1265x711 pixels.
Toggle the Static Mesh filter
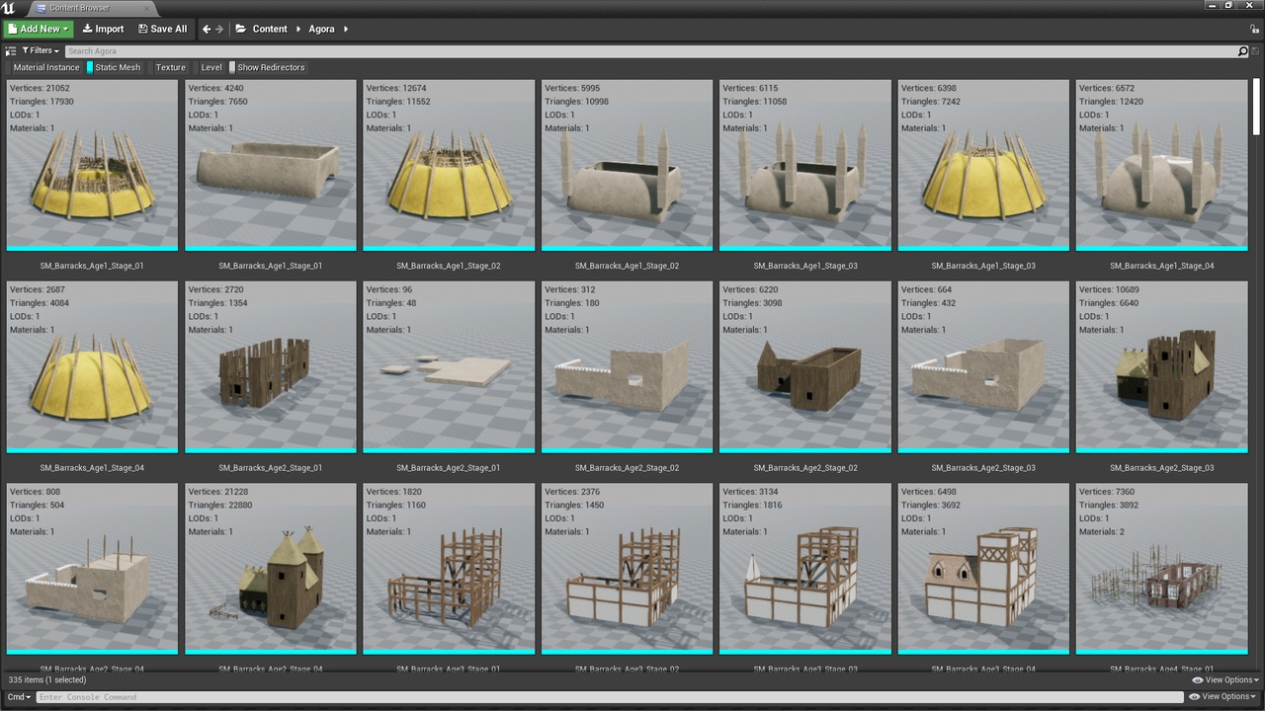tap(117, 68)
